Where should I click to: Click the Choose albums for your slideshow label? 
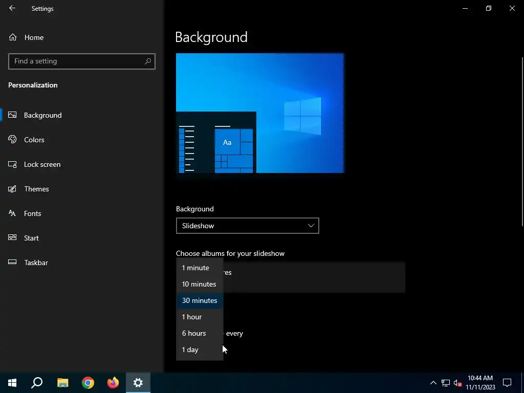click(x=230, y=253)
